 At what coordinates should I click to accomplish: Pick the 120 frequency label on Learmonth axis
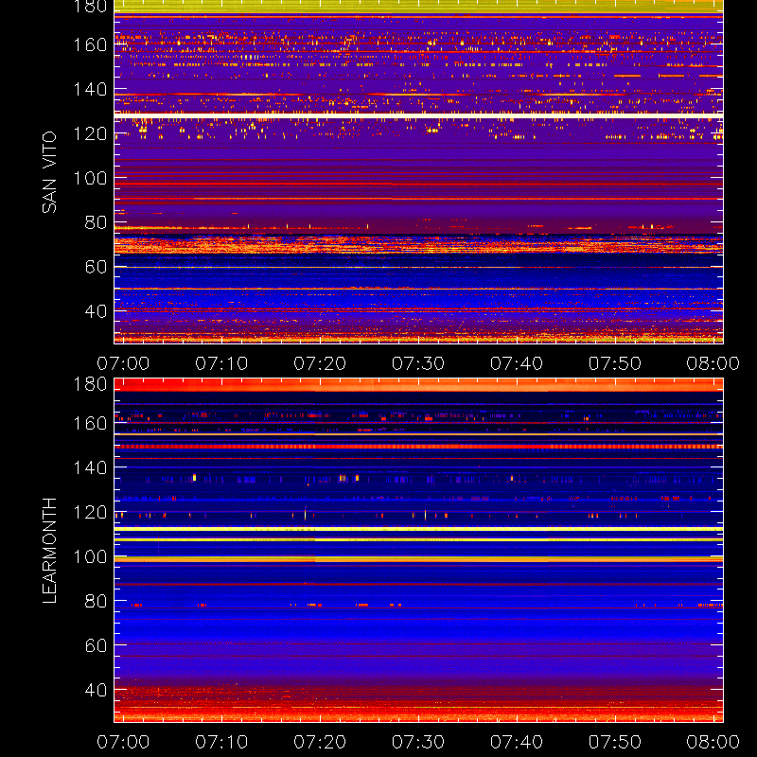point(90,512)
